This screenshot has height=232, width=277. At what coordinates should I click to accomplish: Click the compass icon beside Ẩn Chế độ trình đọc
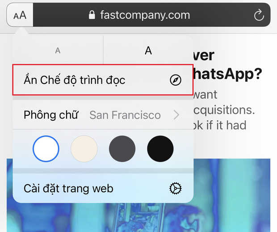click(x=176, y=80)
